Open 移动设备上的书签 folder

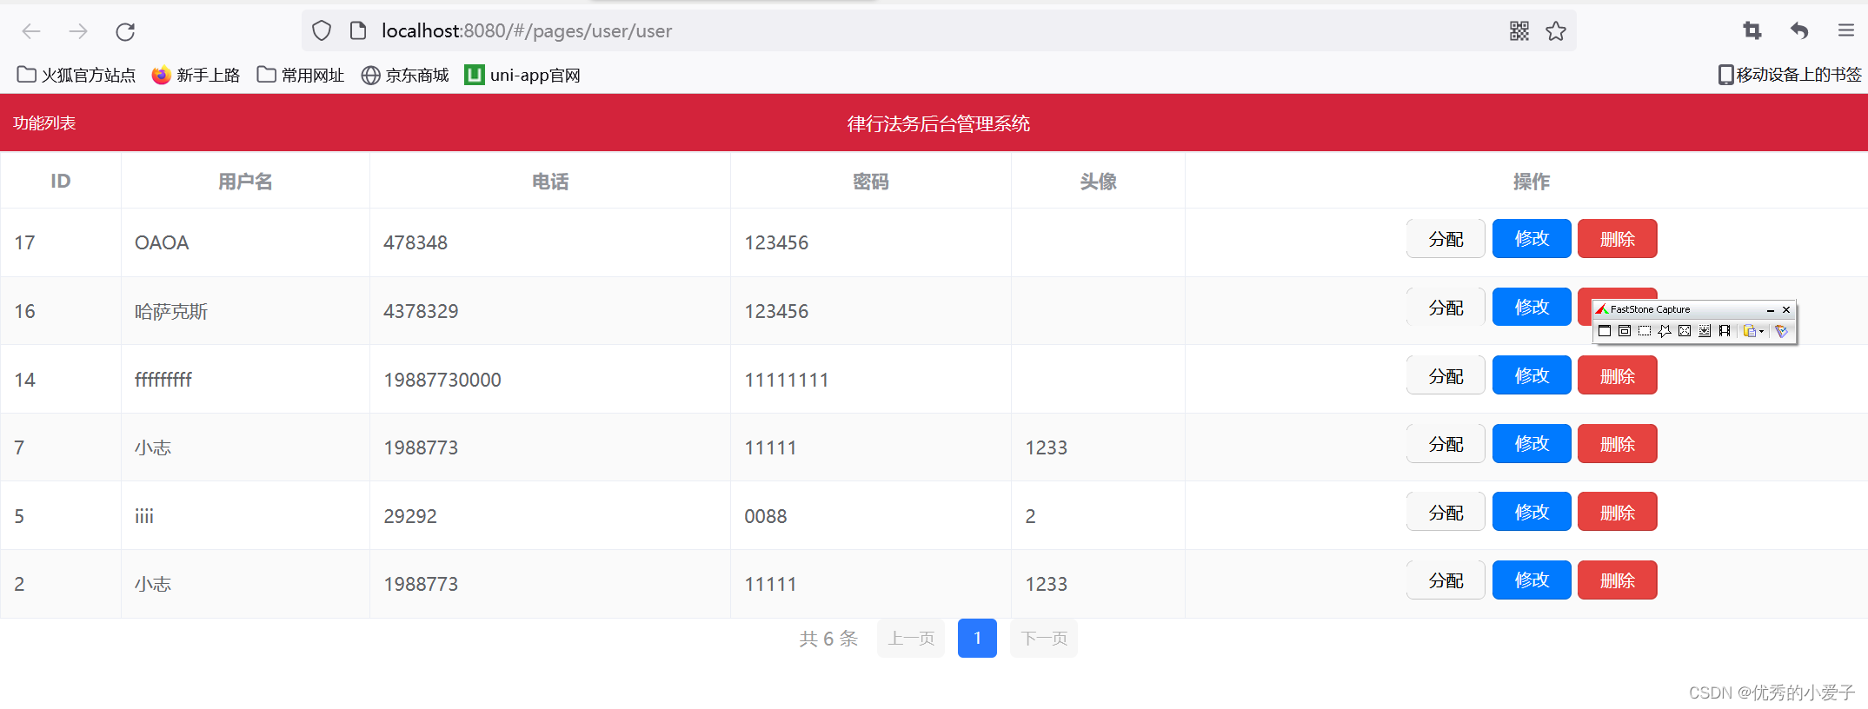[x=1790, y=75]
